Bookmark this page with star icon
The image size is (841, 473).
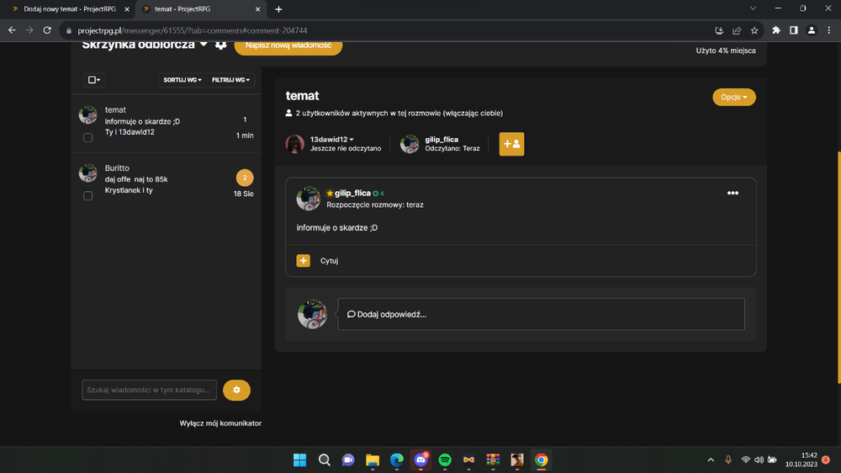[754, 30]
